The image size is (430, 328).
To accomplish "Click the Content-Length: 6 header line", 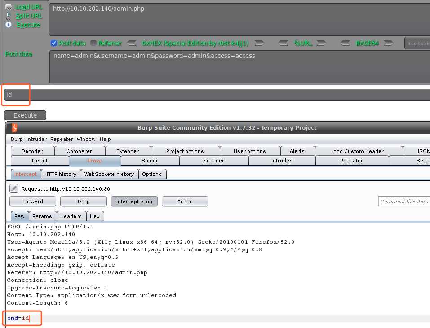I will pos(37,303).
